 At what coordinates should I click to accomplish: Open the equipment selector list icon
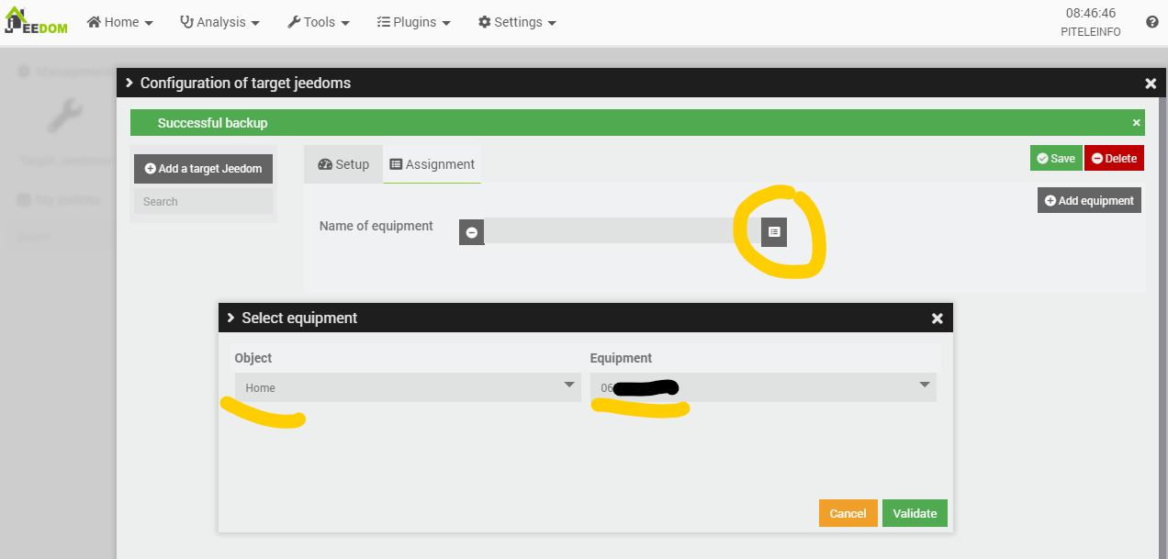773,232
